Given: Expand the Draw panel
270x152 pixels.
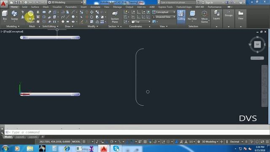Looking at the screenshot, I should (x=69, y=26).
